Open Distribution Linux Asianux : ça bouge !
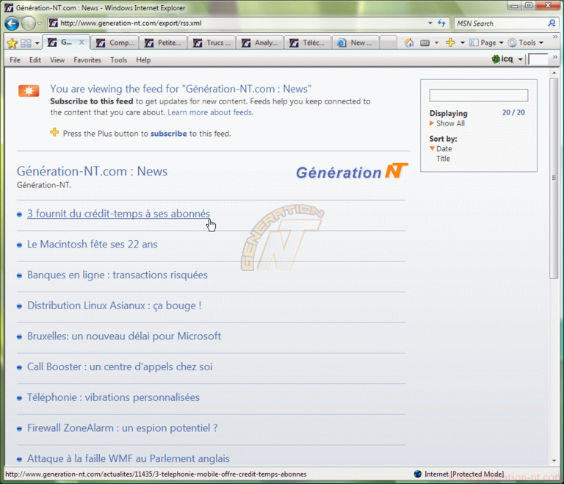 (x=114, y=306)
